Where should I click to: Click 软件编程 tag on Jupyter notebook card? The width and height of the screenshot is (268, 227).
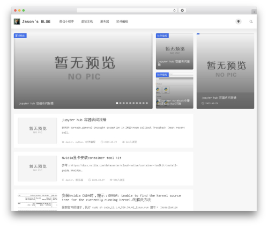tap(162, 75)
